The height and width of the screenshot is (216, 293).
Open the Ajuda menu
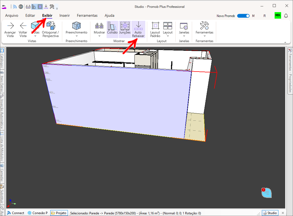click(x=109, y=15)
